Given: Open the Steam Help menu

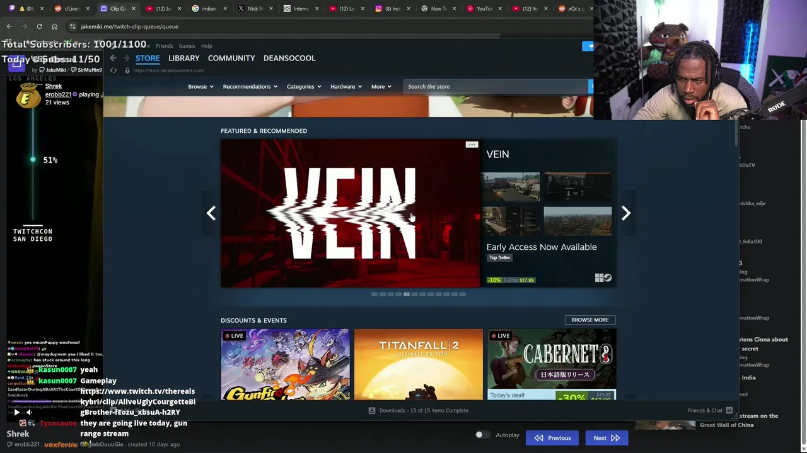Looking at the screenshot, I should pyautogui.click(x=206, y=46).
